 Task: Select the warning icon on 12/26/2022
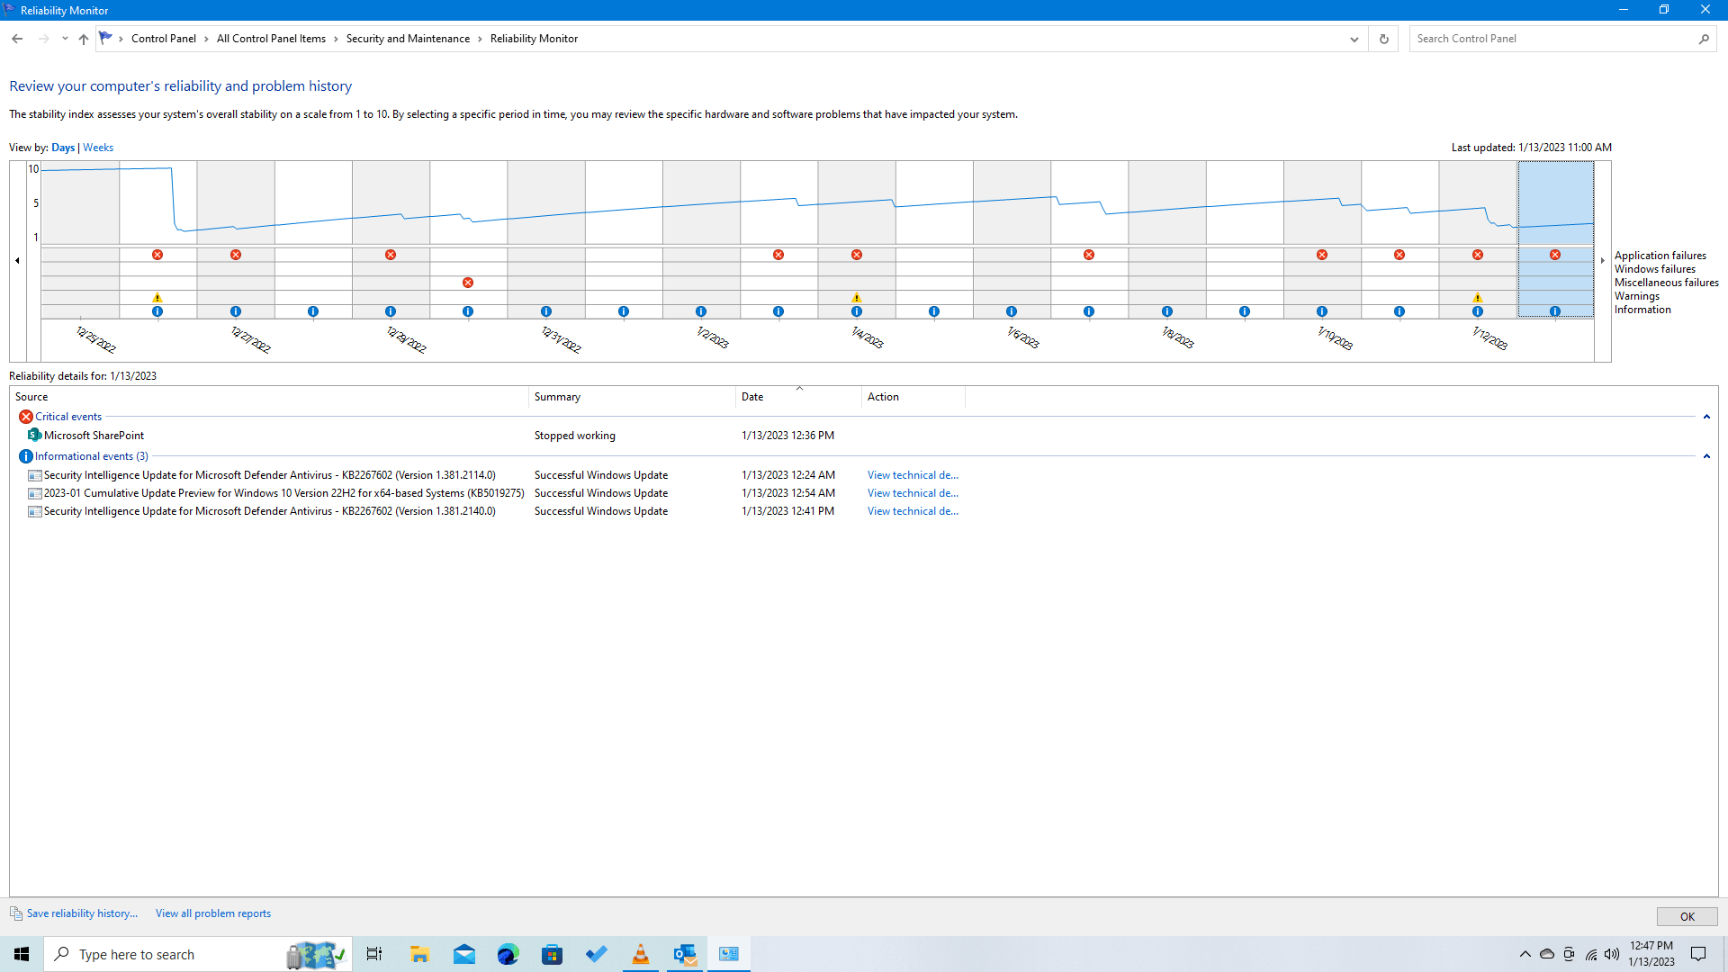(x=157, y=297)
